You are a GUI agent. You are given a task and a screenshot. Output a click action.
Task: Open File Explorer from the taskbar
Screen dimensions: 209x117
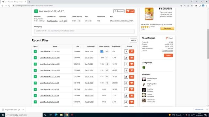(x=61, y=115)
